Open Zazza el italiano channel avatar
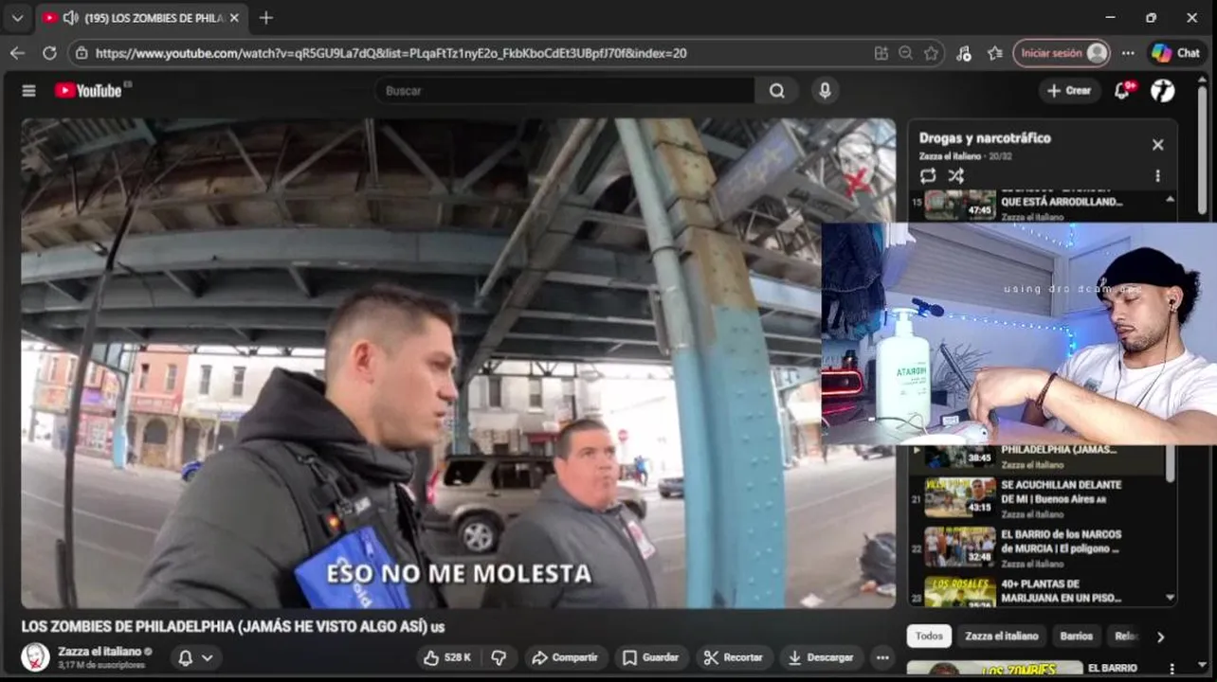This screenshot has width=1217, height=682. 35,657
